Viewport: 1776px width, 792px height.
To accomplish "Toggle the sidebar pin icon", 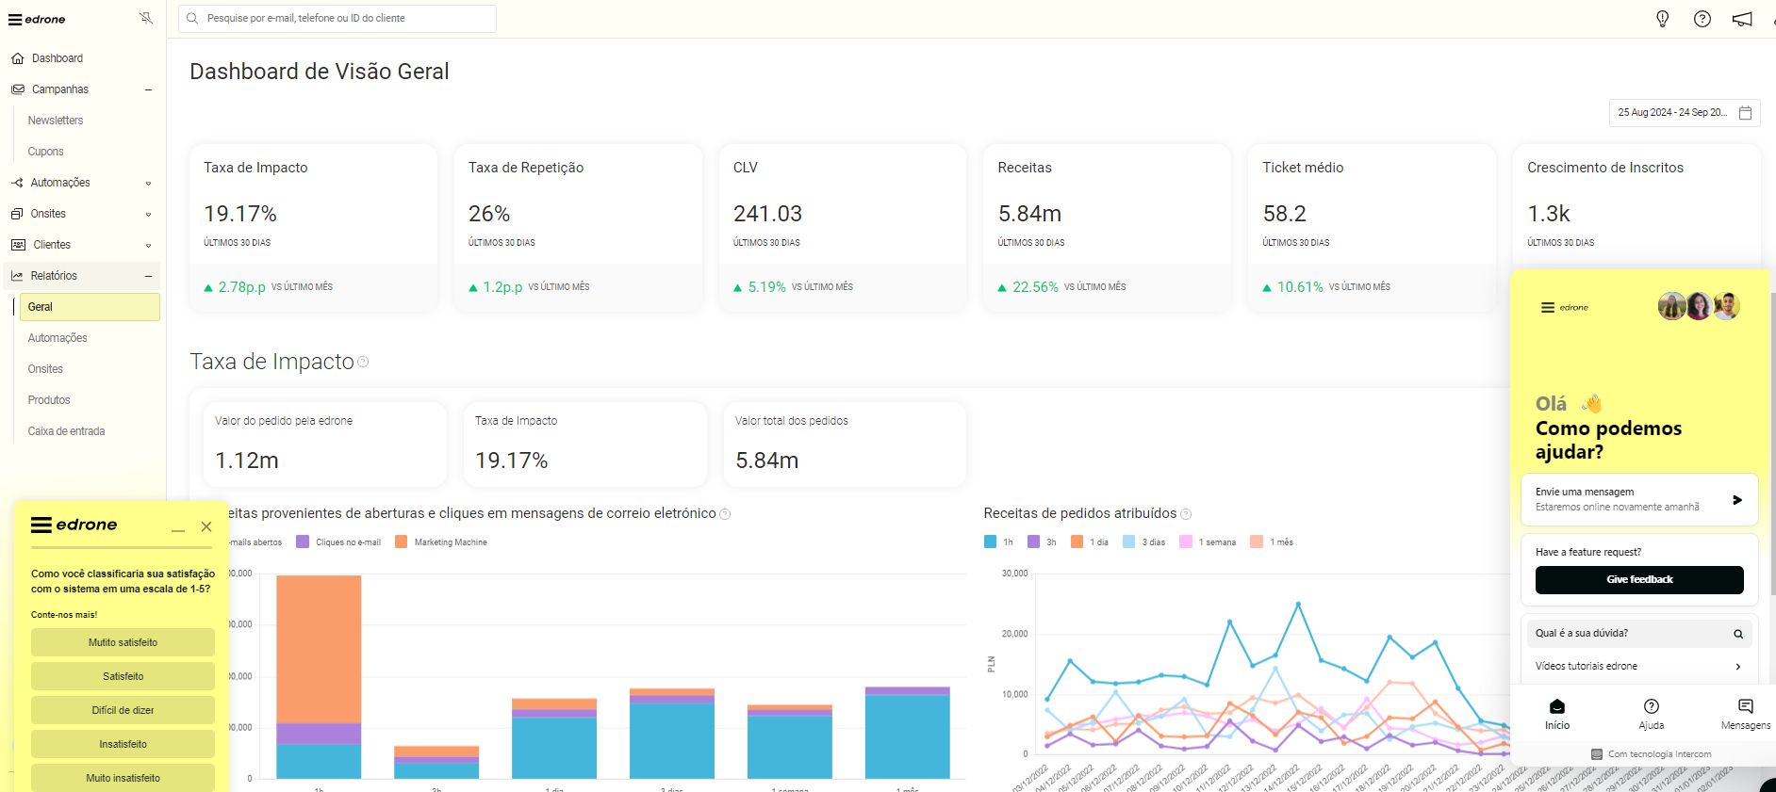I will point(146,18).
